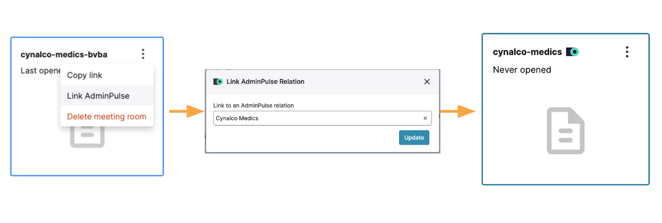The width and height of the screenshot is (662, 223).
Task: Open the cynalco-medics-bvba card's three-dot menu
Action: click(143, 54)
